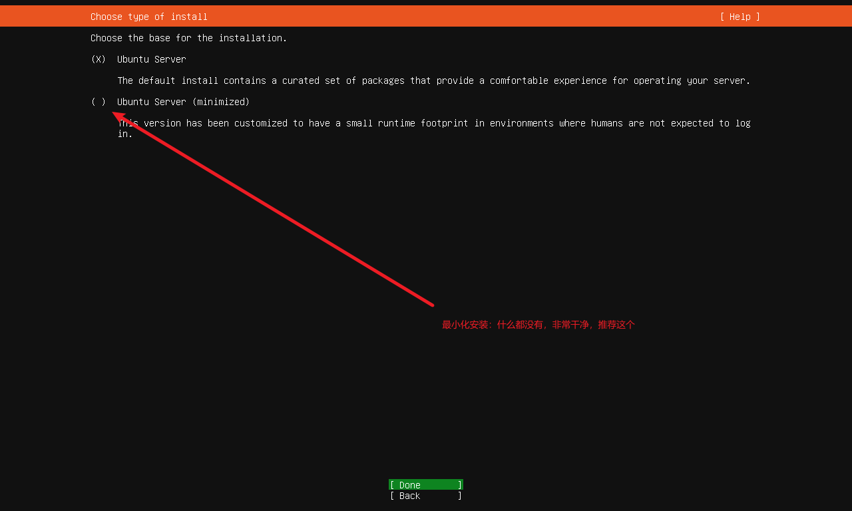This screenshot has height=511, width=852.
Task: Click the "Choose type of install" title
Action: [x=149, y=17]
